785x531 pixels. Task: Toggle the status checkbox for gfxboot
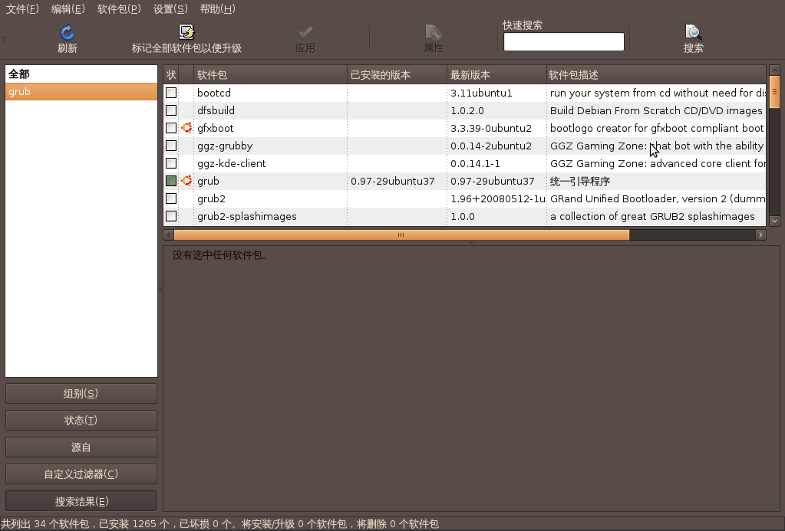pos(171,128)
